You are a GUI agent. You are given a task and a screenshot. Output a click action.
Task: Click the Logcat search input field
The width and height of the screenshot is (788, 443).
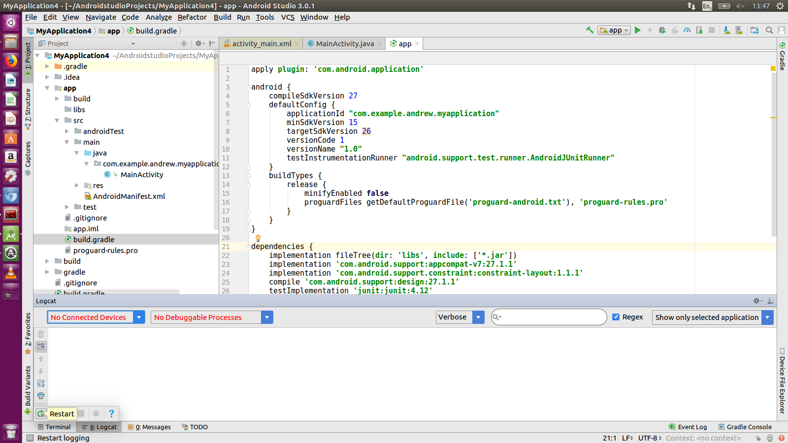(x=549, y=317)
